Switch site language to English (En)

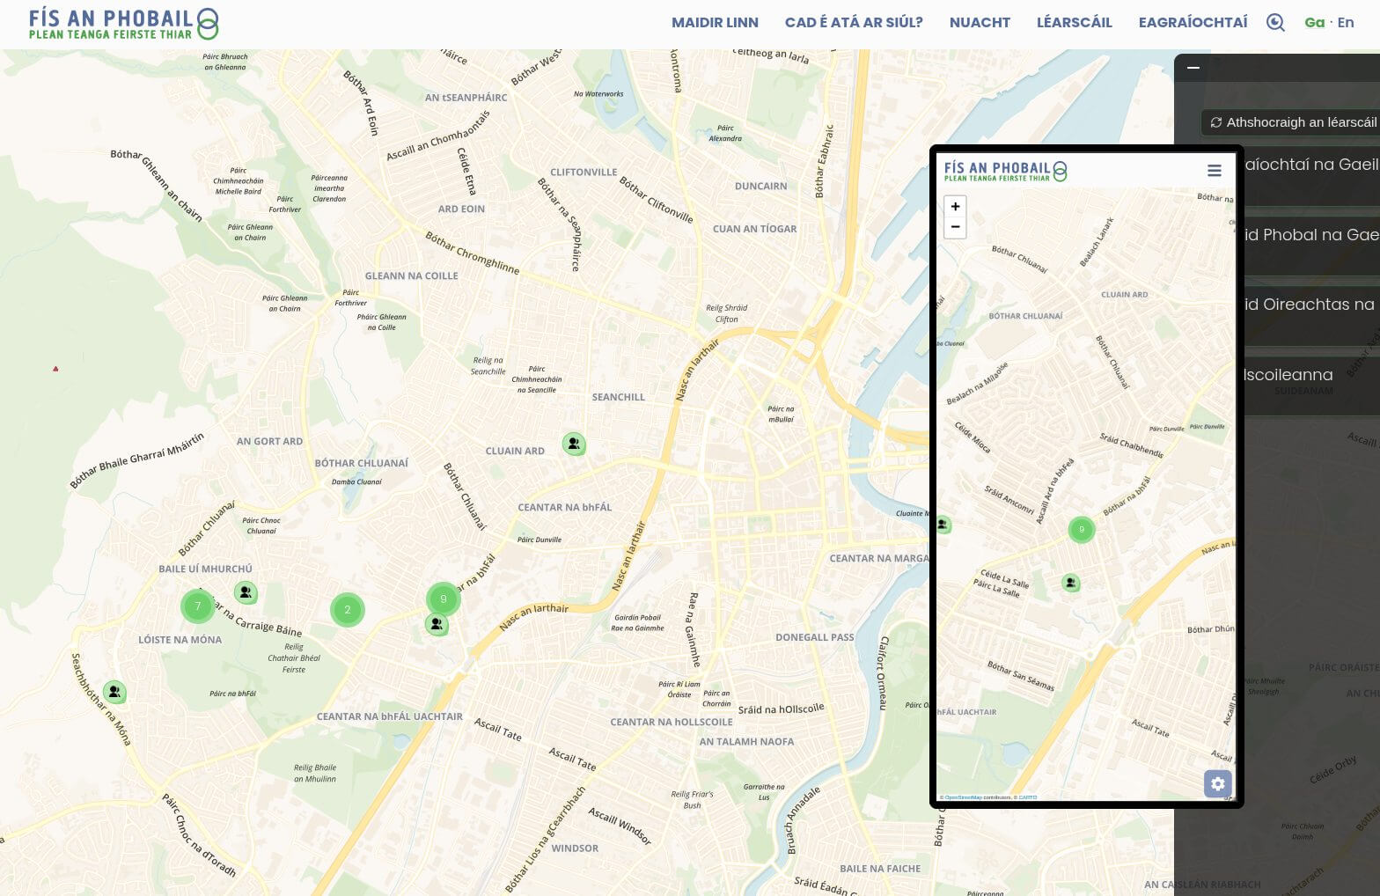1345,23
